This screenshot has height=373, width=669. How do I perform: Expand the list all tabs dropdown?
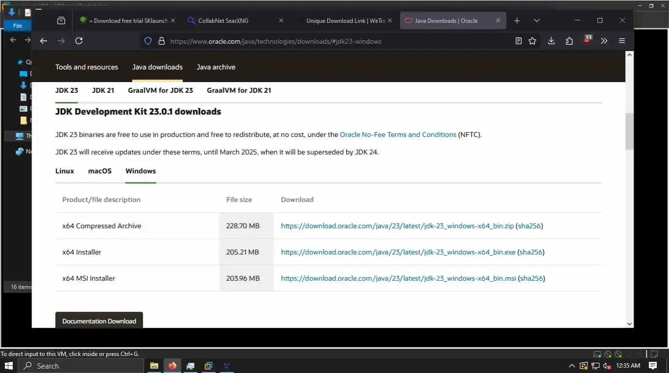536,21
